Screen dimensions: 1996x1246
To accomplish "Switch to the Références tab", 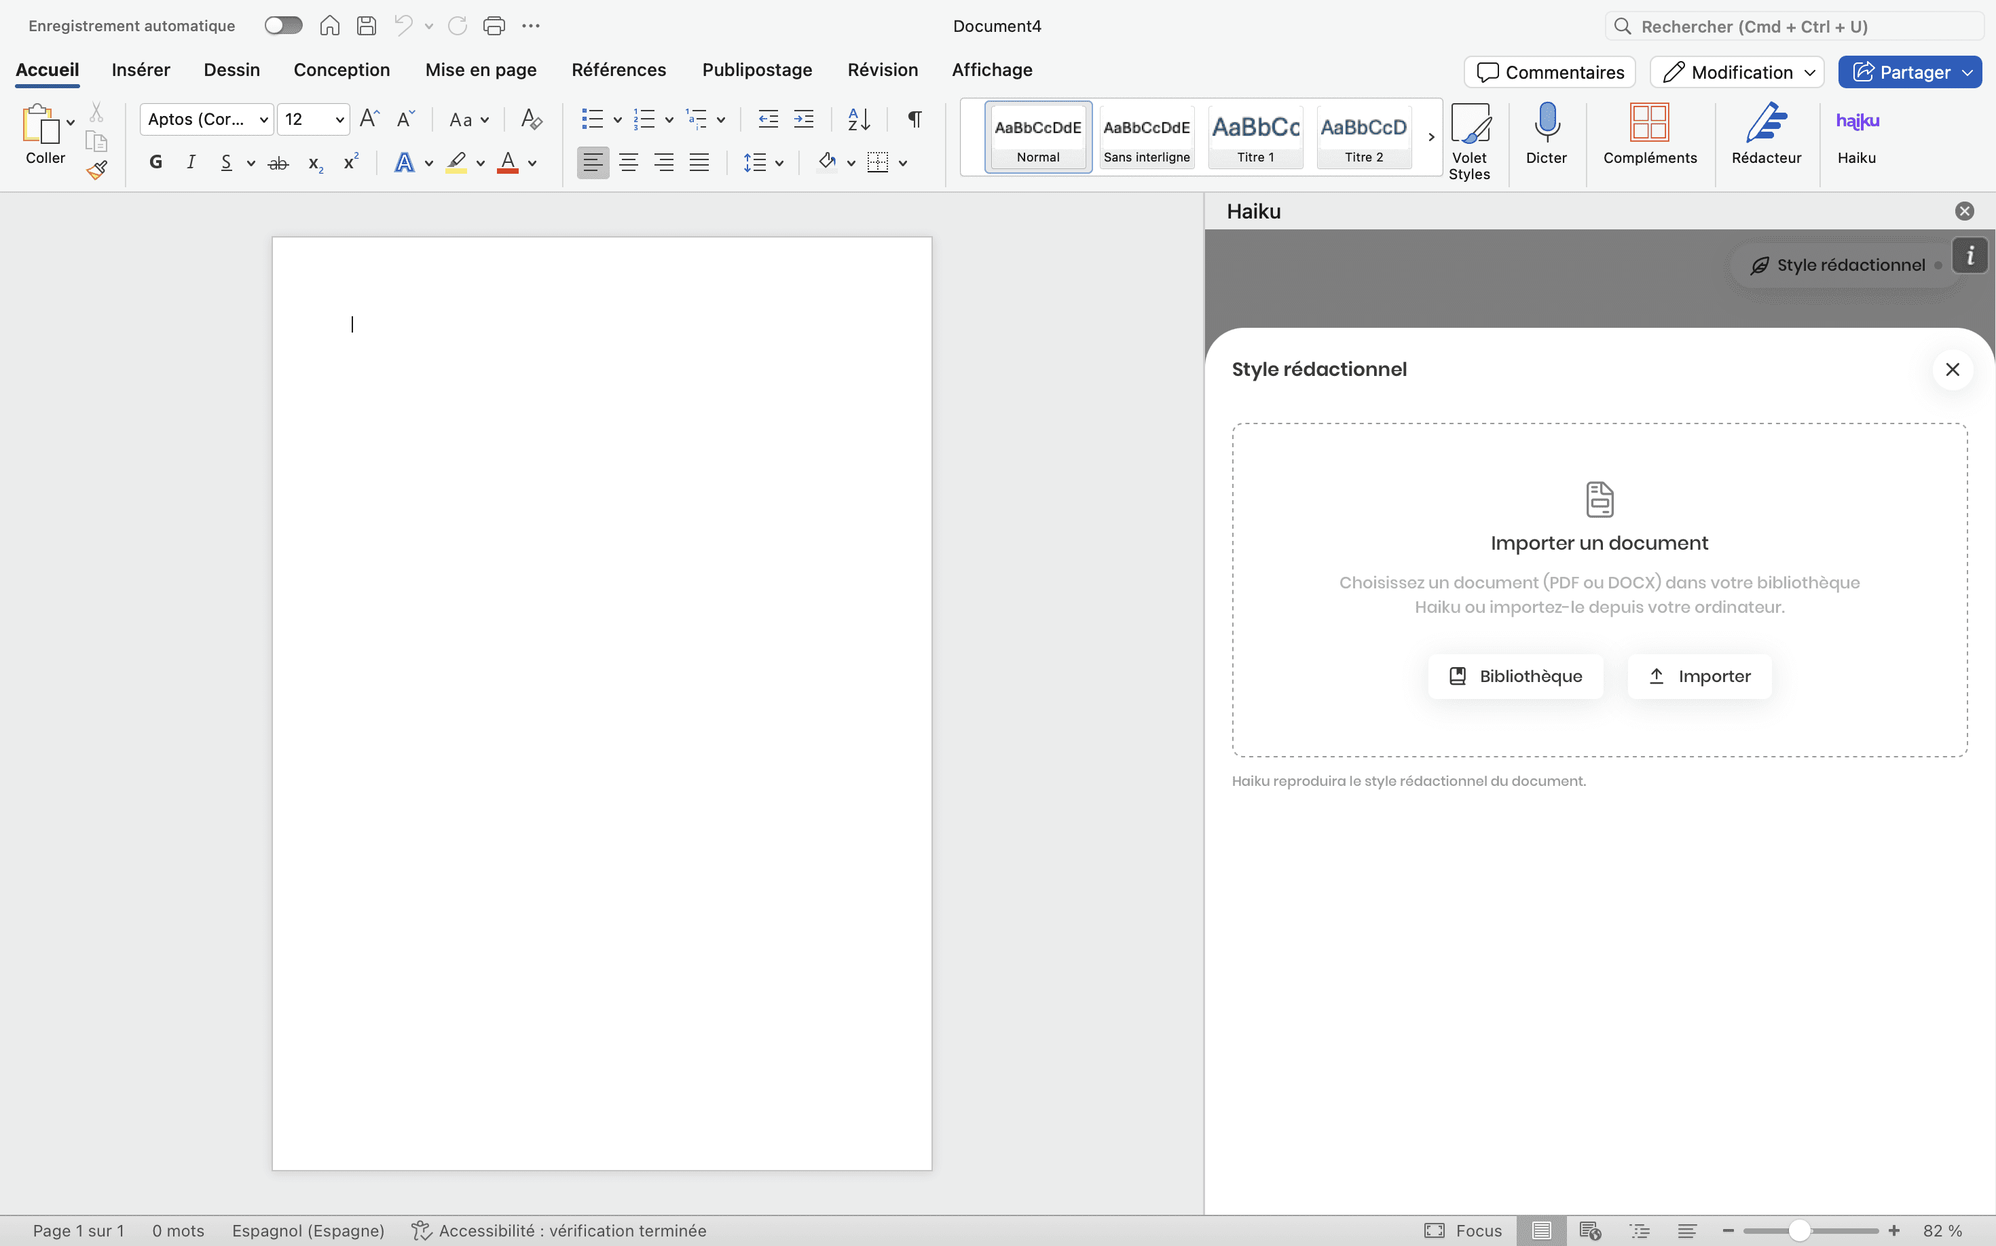I will (x=618, y=70).
